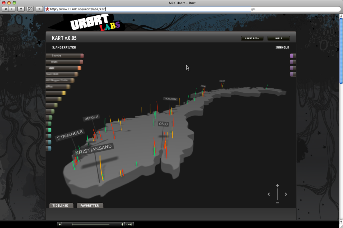Image resolution: width=343 pixels, height=228 pixels.
Task: Toggle the blue-tipped bottom genre filter bar
Action: 49,148
